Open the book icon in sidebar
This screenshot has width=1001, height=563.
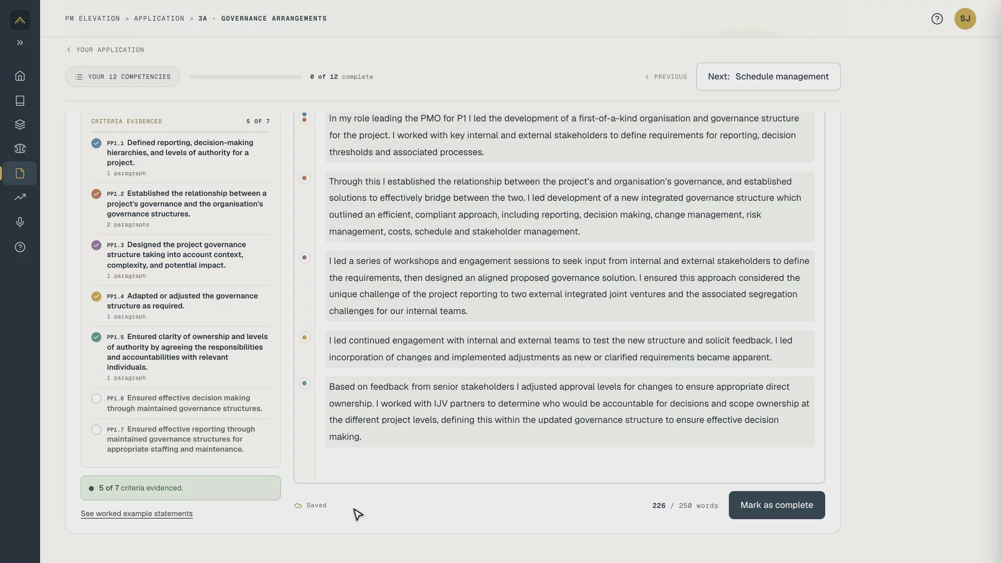click(x=20, y=101)
